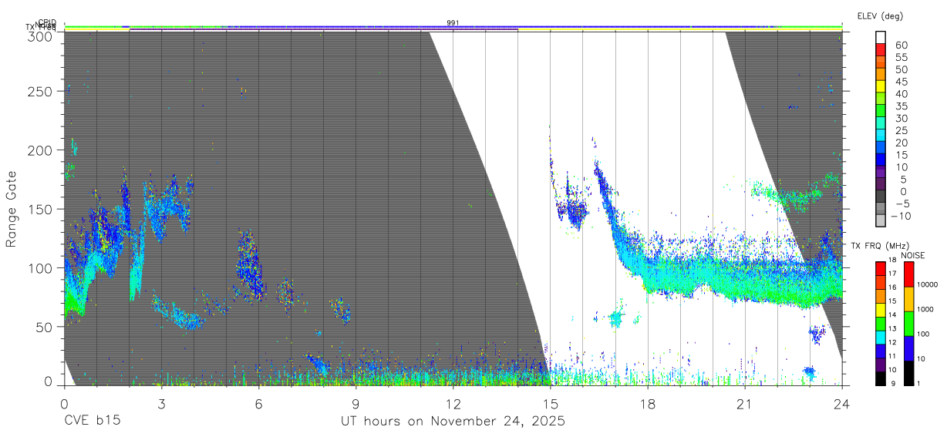Image resolution: width=947 pixels, height=437 pixels.
Task: Click the "1000" value on the NOISE scale
Action: [925, 309]
